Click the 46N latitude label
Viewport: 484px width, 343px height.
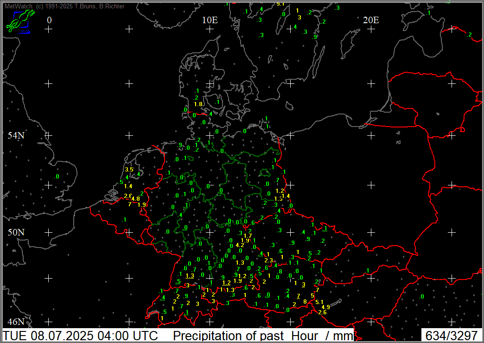tap(16, 322)
